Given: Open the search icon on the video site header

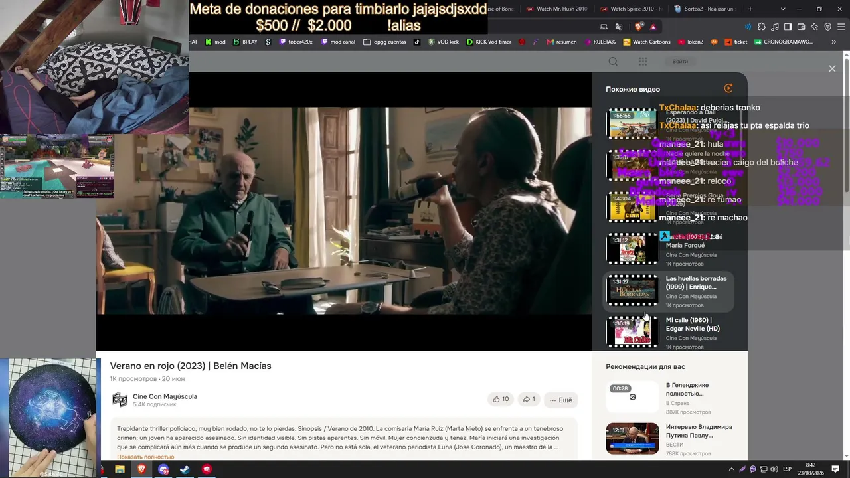Looking at the screenshot, I should point(613,62).
